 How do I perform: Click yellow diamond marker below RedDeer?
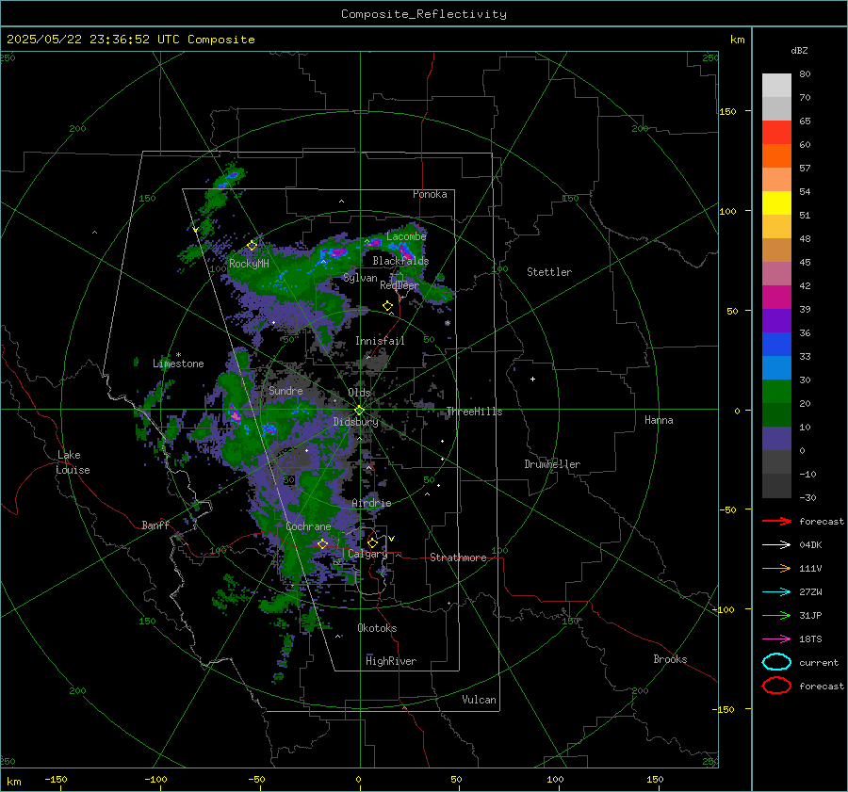click(x=388, y=306)
